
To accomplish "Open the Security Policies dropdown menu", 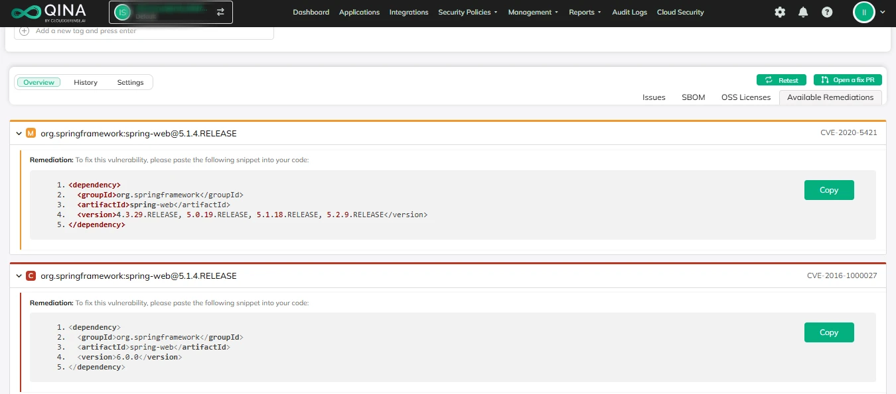I will point(467,12).
